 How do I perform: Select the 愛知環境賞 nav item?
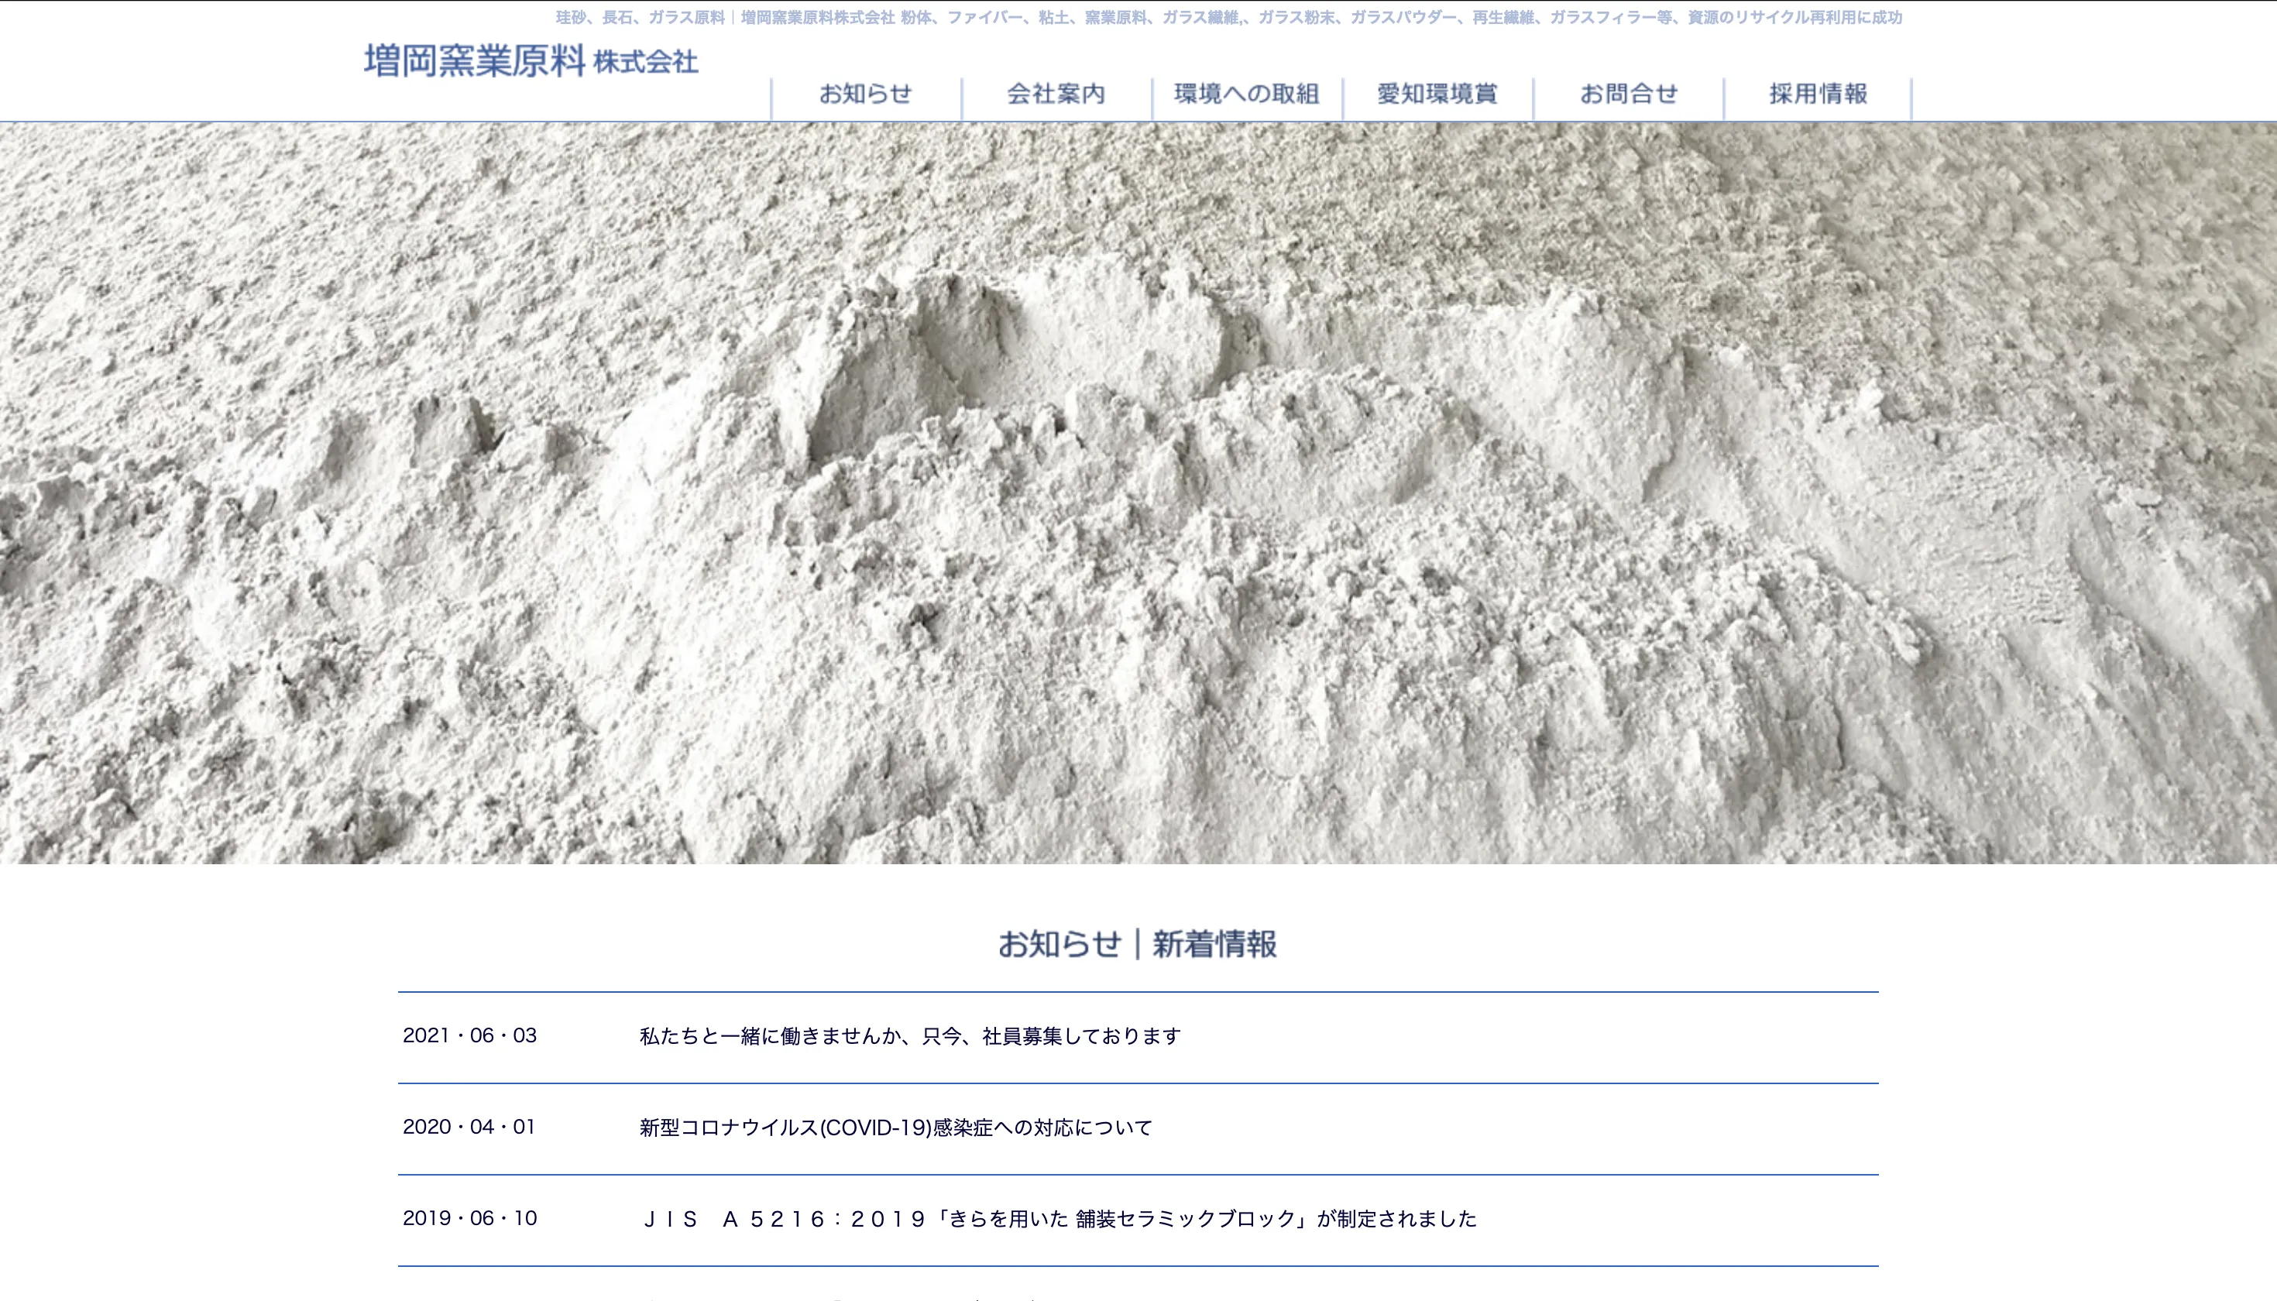[x=1437, y=94]
